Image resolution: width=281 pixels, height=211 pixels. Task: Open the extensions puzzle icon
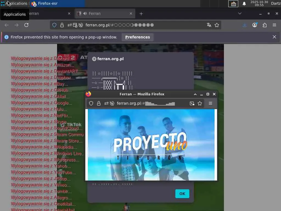(265, 25)
